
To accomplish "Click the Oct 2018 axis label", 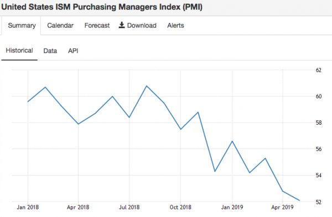I will coord(180,207).
